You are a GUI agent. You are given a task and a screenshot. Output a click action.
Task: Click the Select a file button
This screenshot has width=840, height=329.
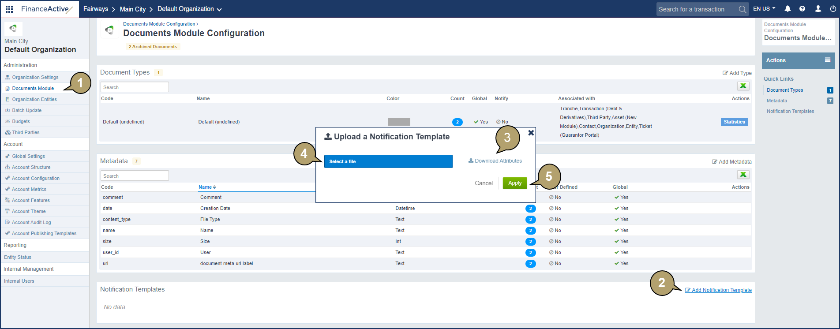[x=388, y=161]
